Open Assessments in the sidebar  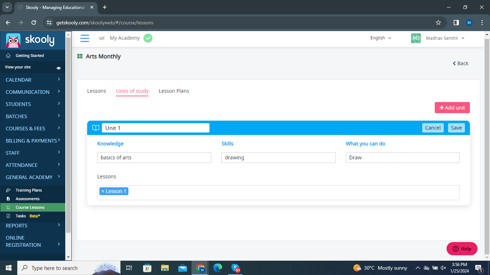coord(28,199)
